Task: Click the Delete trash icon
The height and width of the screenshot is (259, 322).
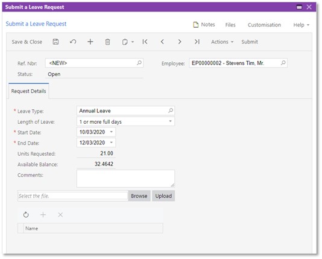Action: [107, 42]
